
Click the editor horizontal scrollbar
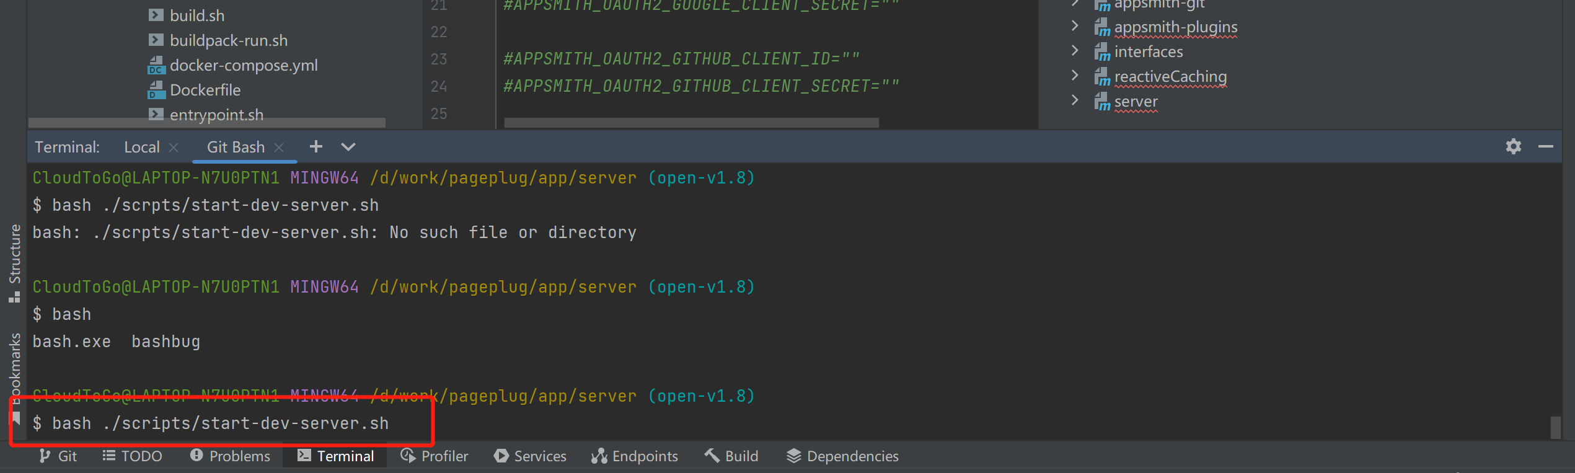(691, 123)
